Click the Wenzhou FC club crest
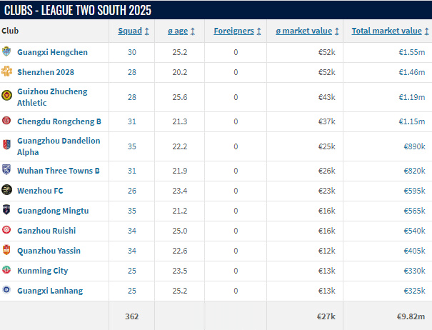The width and height of the screenshot is (432, 330). point(6,190)
